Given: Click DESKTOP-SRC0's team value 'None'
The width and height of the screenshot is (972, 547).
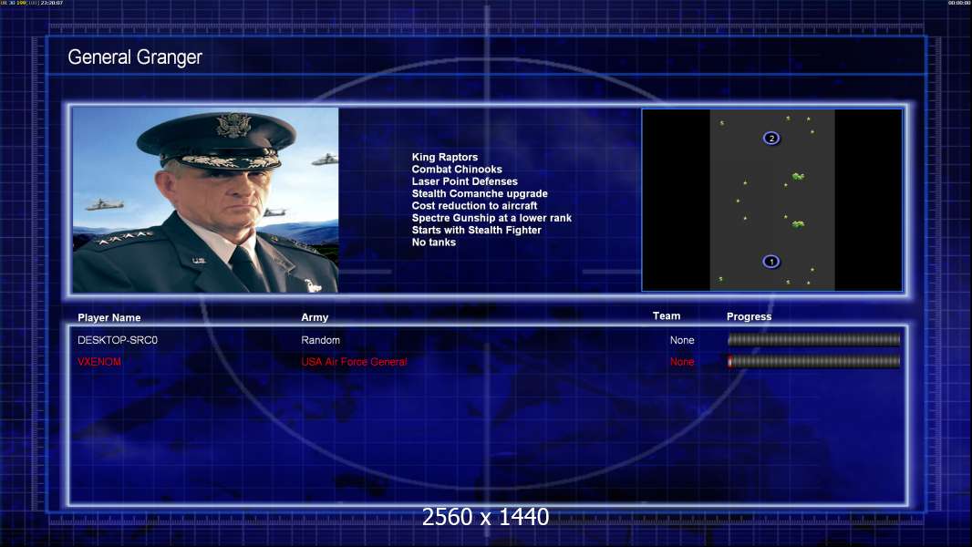Looking at the screenshot, I should click(682, 340).
